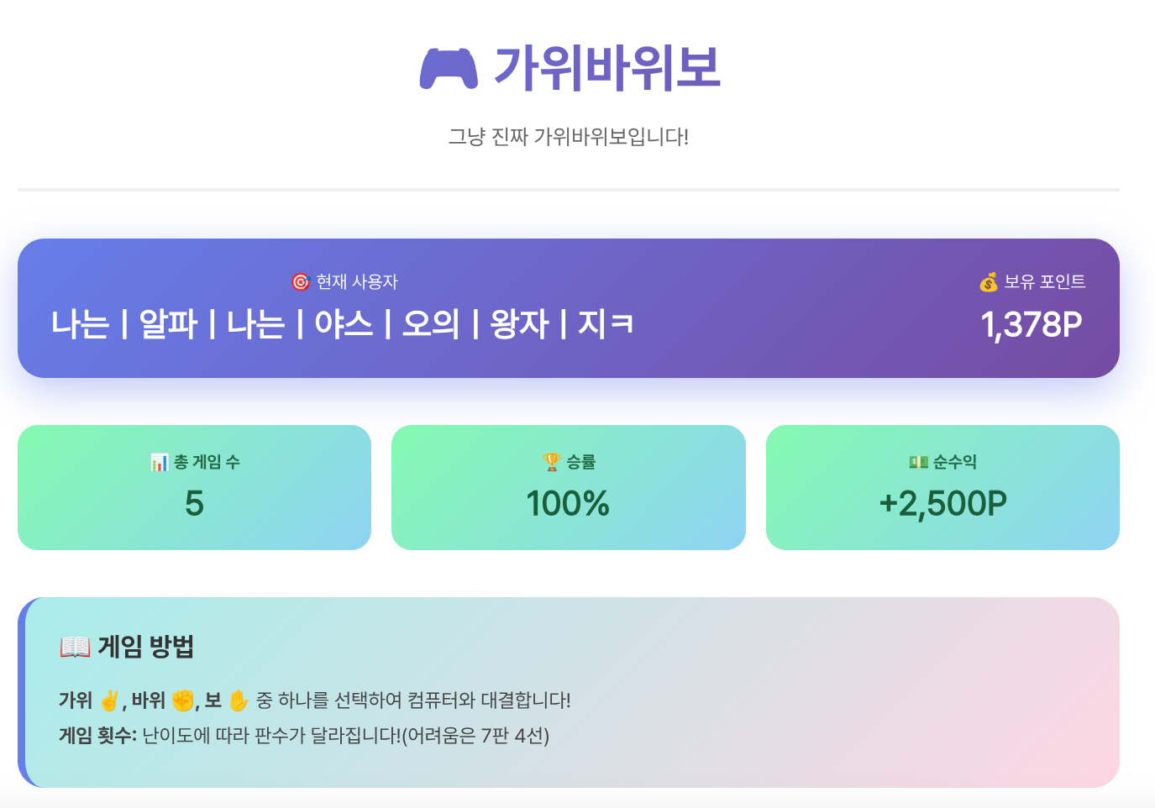Click the fist emoji after 바위
Image resolution: width=1155 pixels, height=808 pixels.
coord(182,700)
